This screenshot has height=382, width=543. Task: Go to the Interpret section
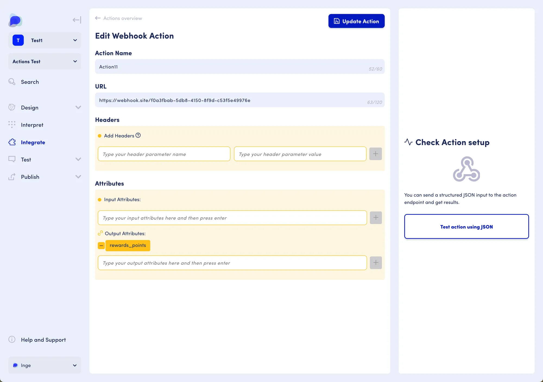click(32, 125)
